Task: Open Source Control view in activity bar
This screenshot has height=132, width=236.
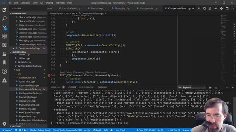Action: pyautogui.click(x=4, y=27)
